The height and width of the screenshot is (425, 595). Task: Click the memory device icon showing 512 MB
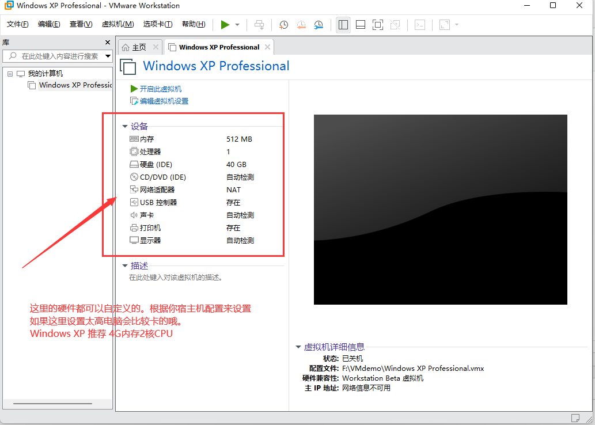pos(134,139)
